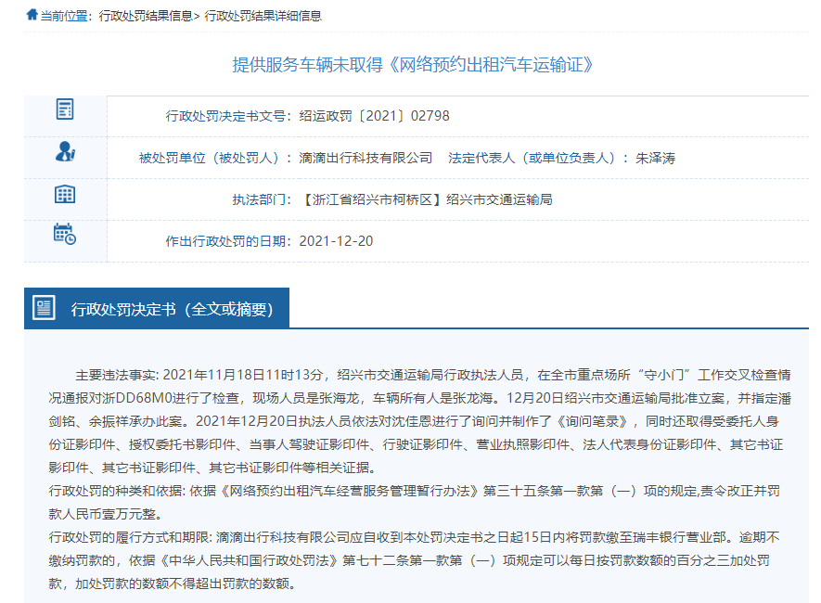Click 行政处罚的种类和依据 paragraph heading
Viewport: 821px width, 603px height.
pyautogui.click(x=116, y=491)
